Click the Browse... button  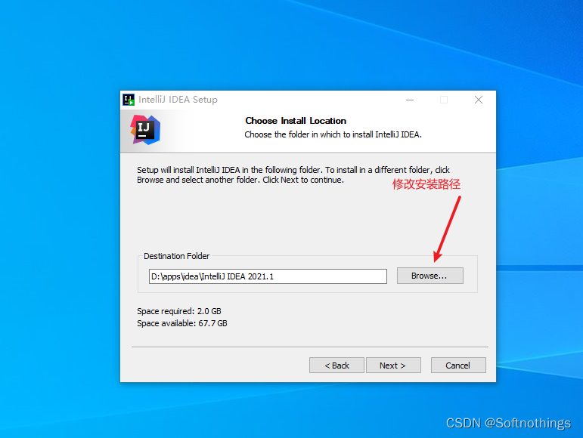tap(429, 276)
